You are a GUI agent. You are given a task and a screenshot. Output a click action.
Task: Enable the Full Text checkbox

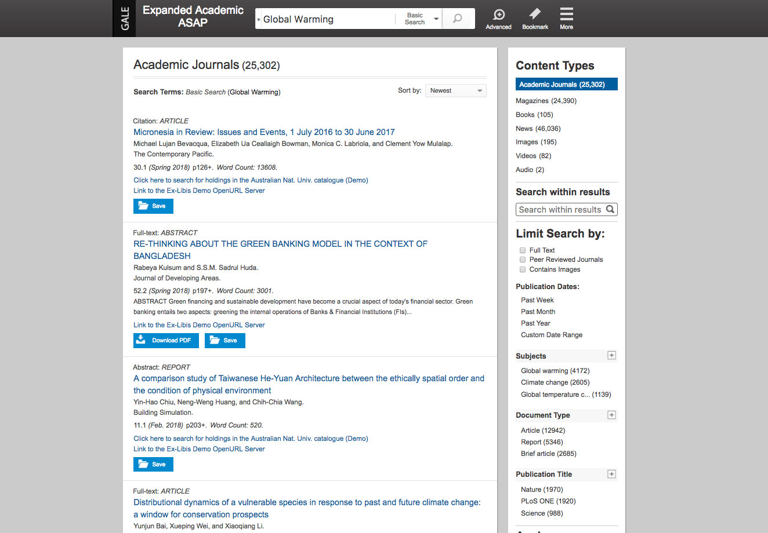click(523, 250)
